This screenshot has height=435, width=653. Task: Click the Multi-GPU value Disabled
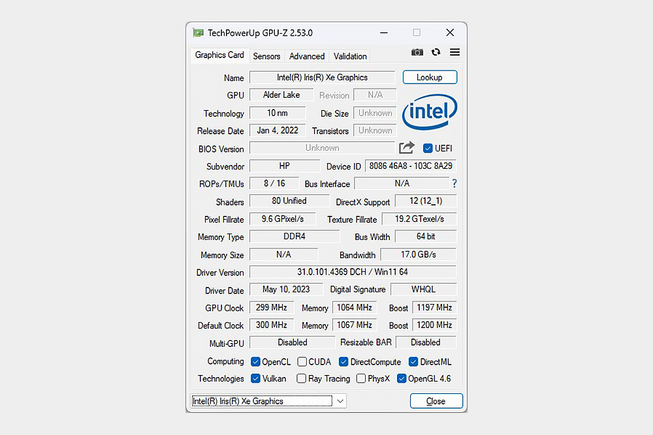coord(293,342)
